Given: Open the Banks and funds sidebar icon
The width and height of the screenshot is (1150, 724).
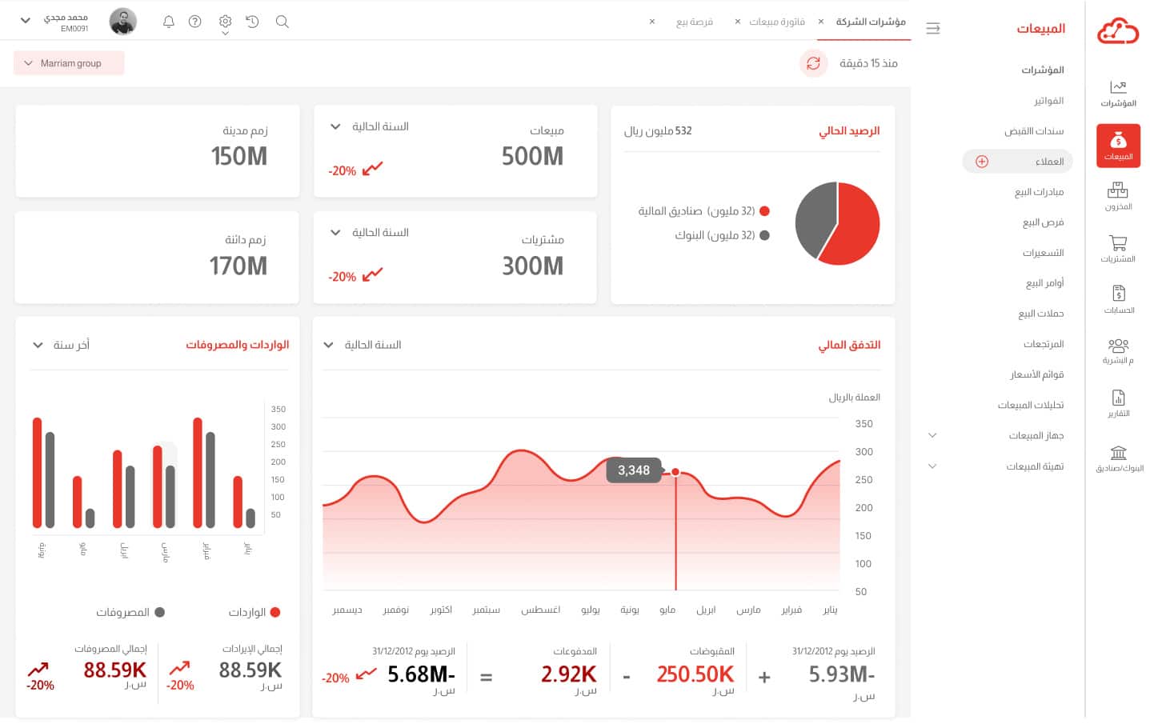Looking at the screenshot, I should 1118,458.
